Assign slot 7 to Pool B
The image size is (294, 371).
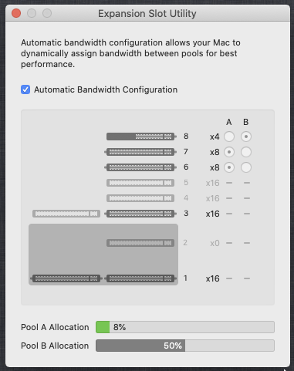[246, 152]
